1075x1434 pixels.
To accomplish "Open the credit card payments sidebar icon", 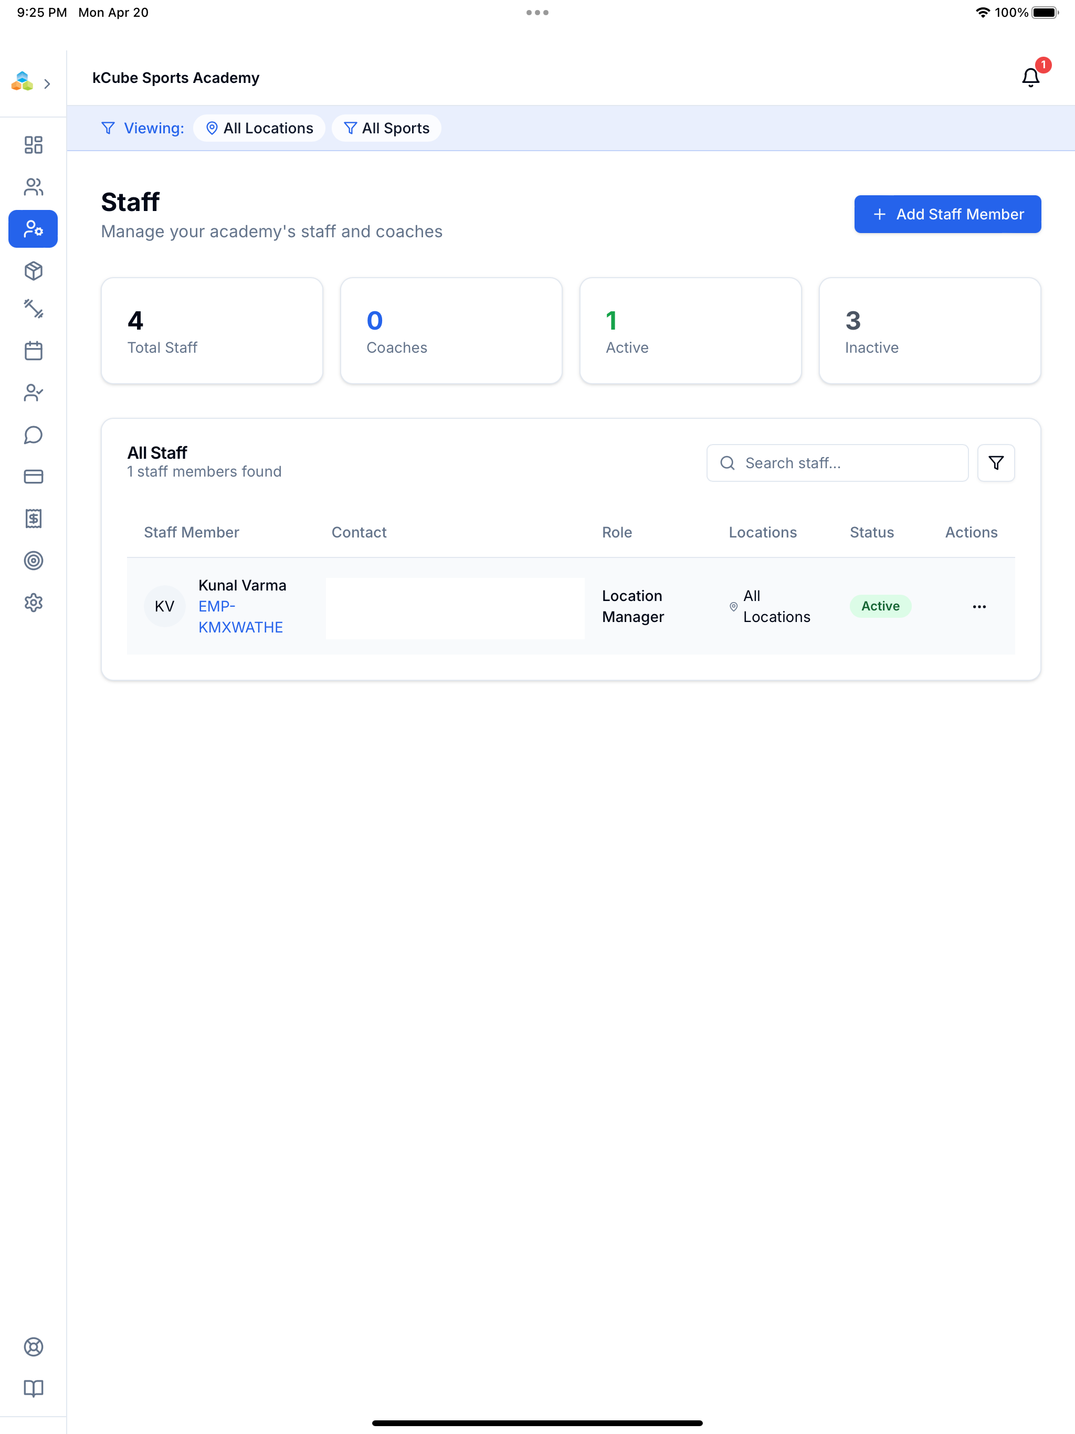I will pyautogui.click(x=33, y=477).
